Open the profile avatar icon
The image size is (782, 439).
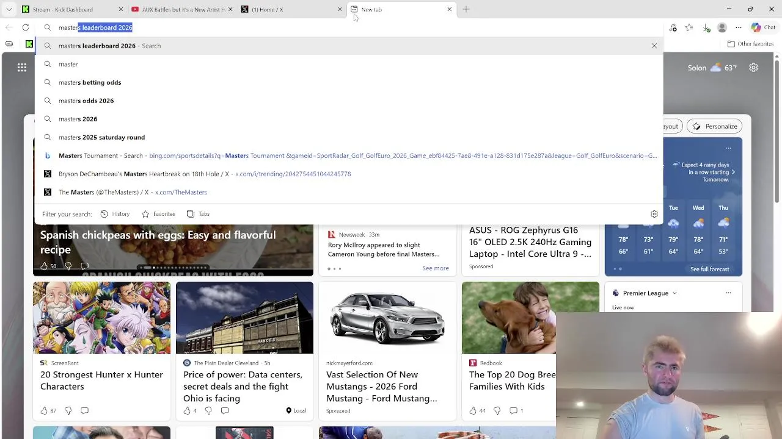(x=722, y=27)
